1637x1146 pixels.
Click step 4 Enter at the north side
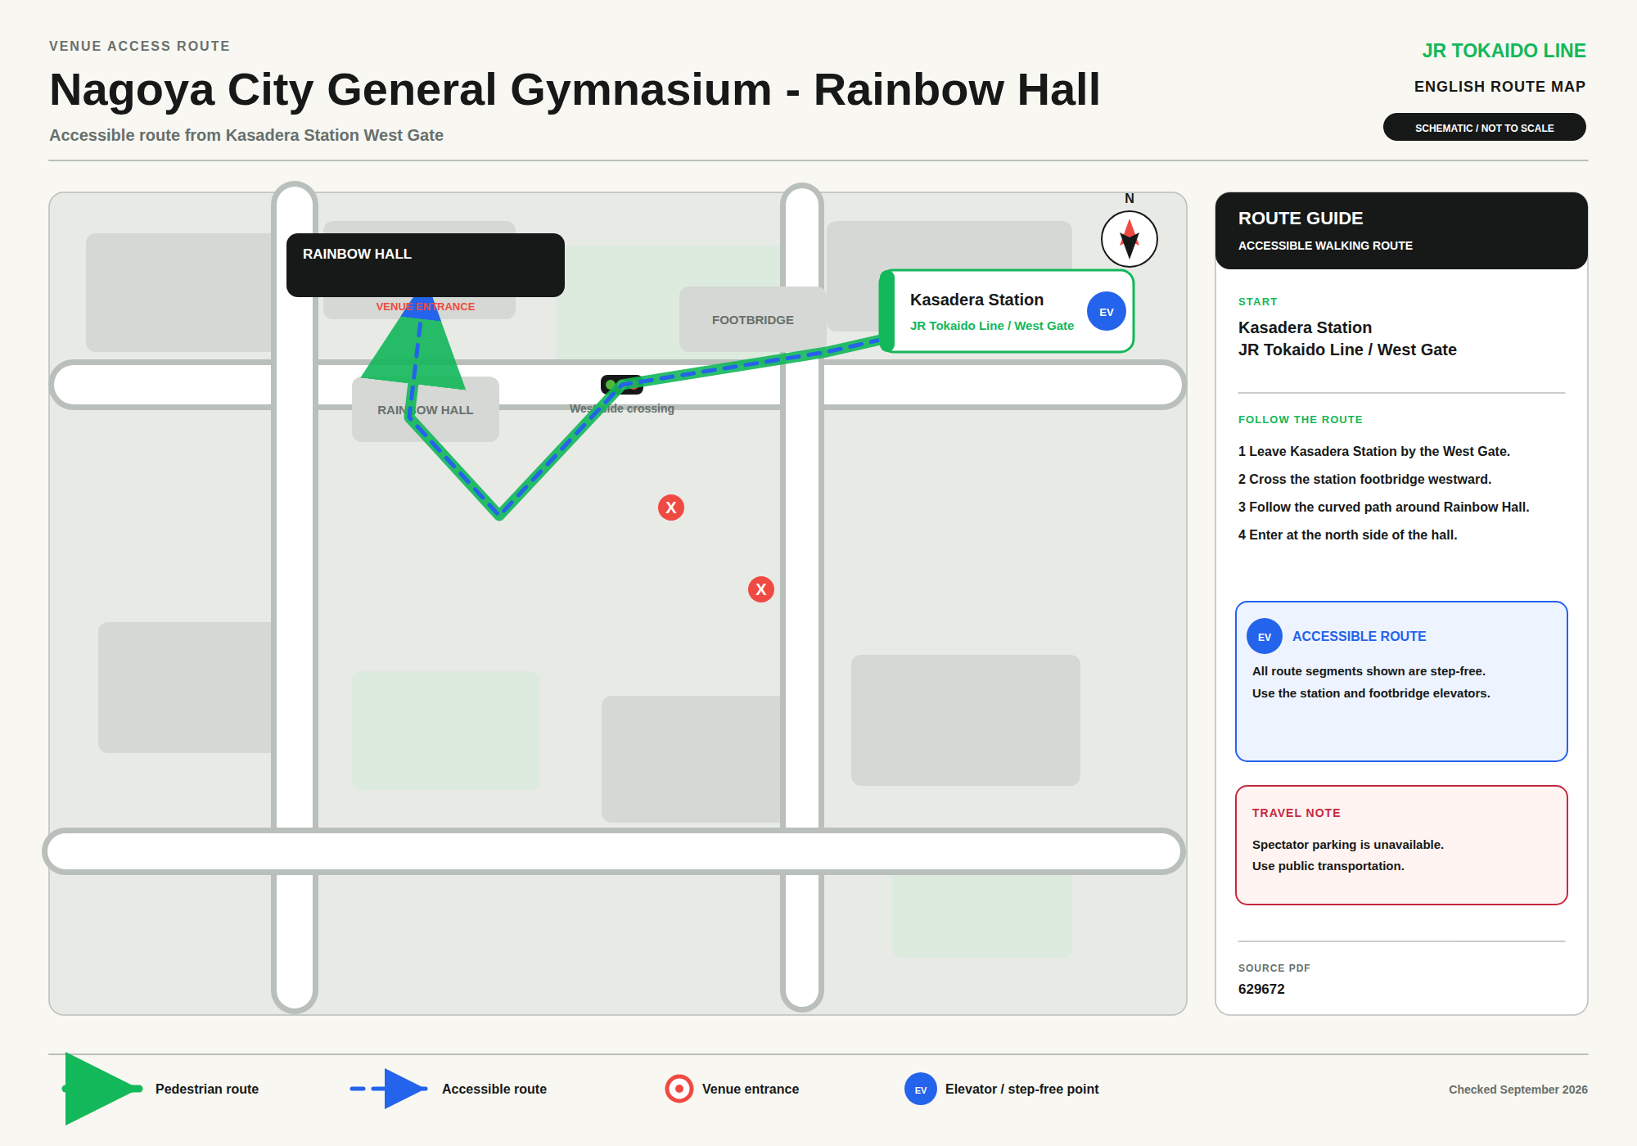pos(1348,535)
